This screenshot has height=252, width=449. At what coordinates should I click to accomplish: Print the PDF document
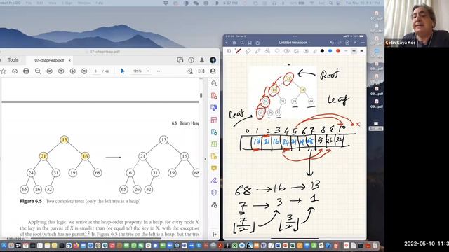click(26, 71)
